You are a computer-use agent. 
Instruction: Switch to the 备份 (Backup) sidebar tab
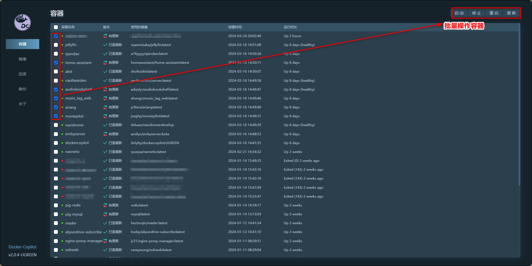click(23, 89)
